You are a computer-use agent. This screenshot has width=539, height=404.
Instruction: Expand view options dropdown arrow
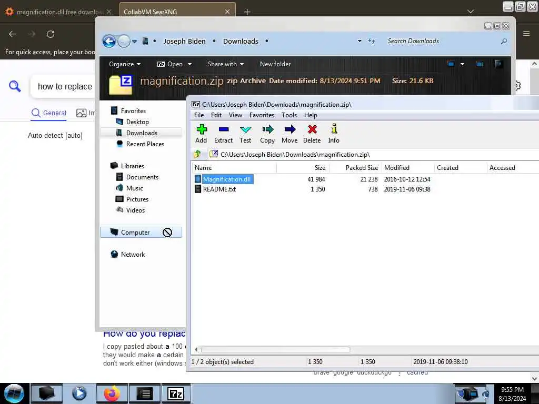pos(462,64)
